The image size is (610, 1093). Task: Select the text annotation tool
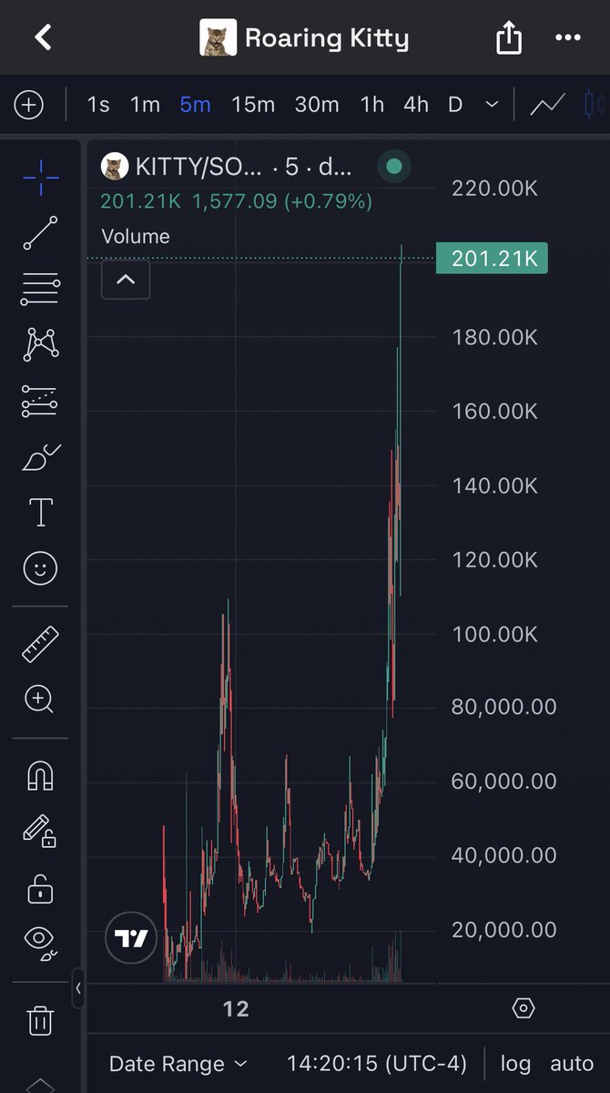coord(41,512)
